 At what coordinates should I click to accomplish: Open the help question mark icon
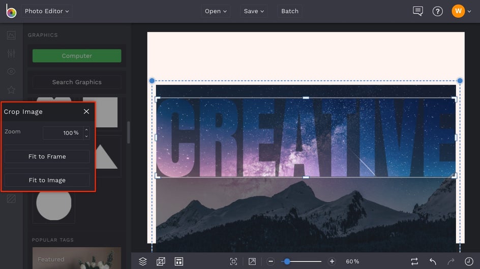click(437, 11)
